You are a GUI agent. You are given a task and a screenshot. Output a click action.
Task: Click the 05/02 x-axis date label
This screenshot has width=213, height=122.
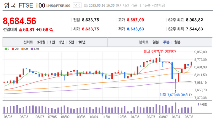pyautogui.click(x=189, y=117)
